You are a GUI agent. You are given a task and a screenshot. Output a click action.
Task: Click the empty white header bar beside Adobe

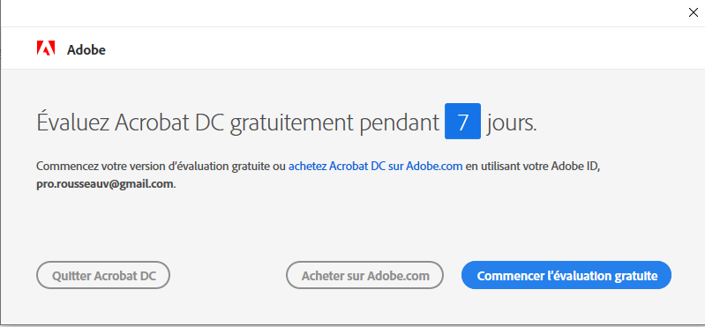[405, 48]
